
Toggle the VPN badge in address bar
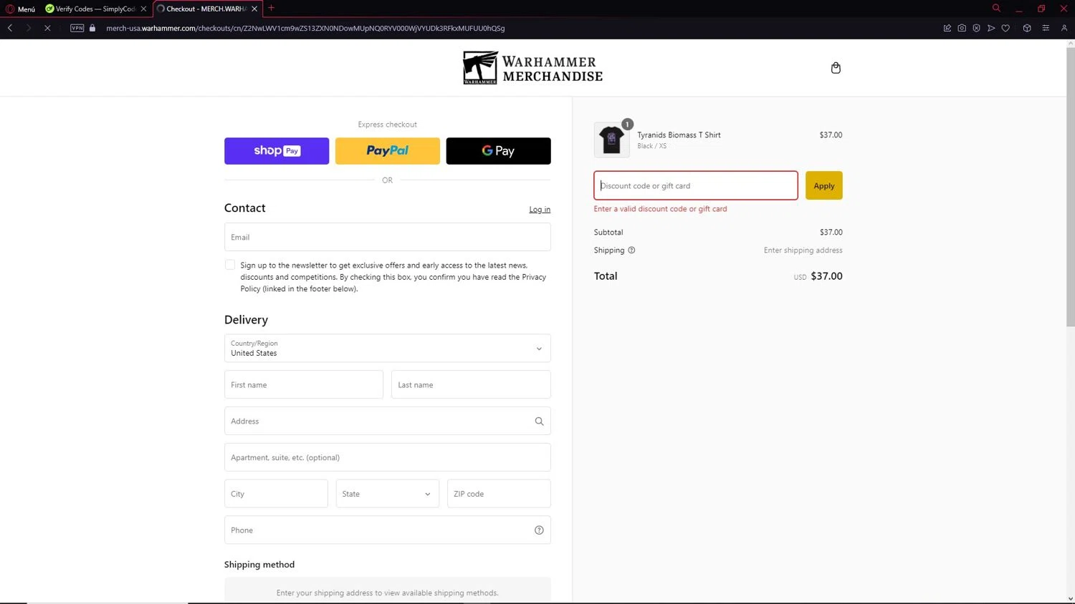tap(77, 28)
